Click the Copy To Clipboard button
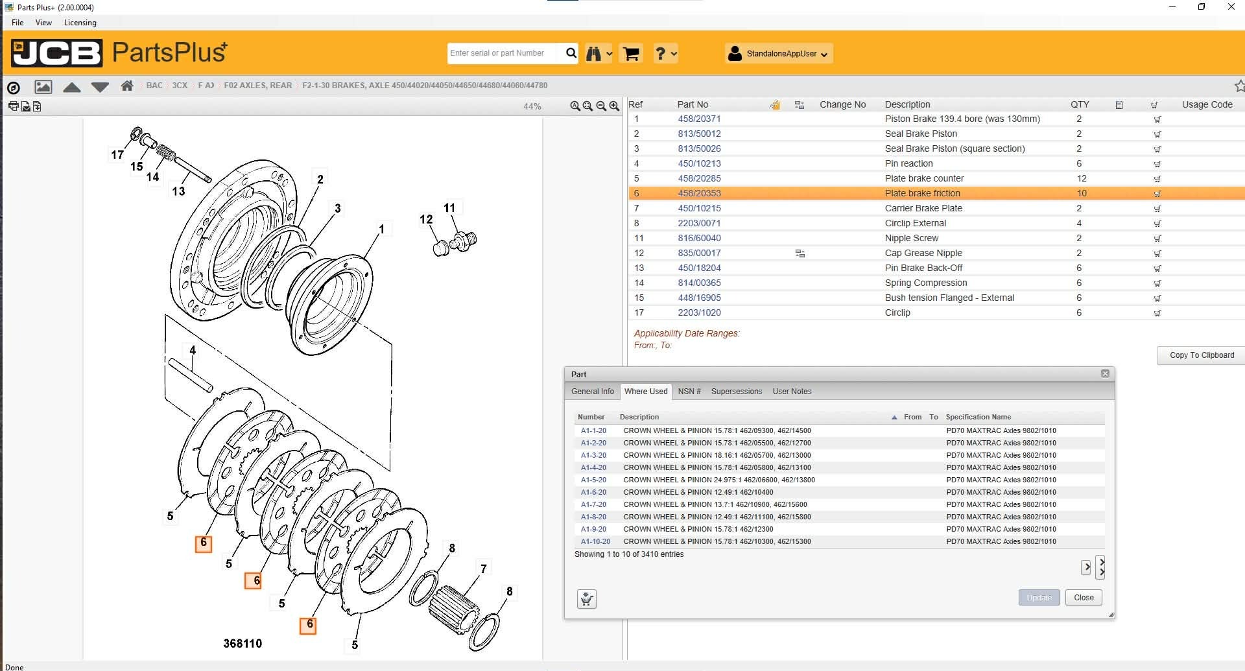 (1202, 355)
